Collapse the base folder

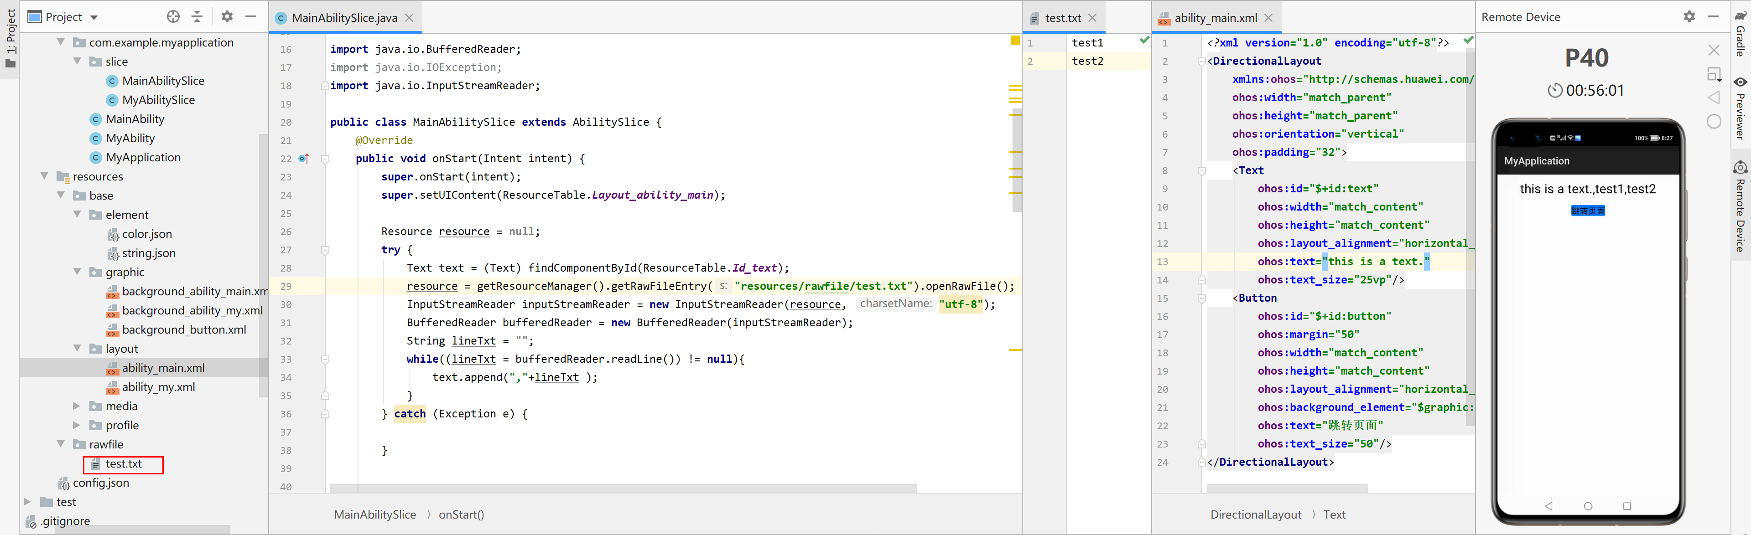click(x=61, y=195)
